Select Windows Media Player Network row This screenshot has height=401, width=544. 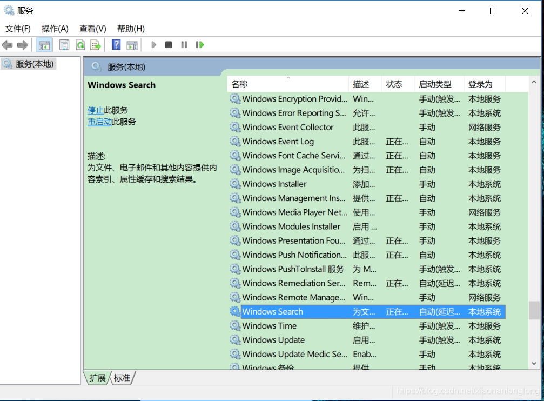pyautogui.click(x=367, y=212)
